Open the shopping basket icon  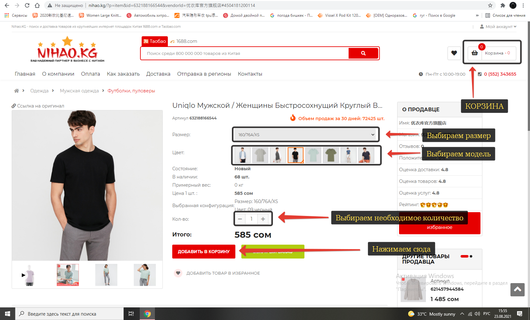(x=474, y=53)
